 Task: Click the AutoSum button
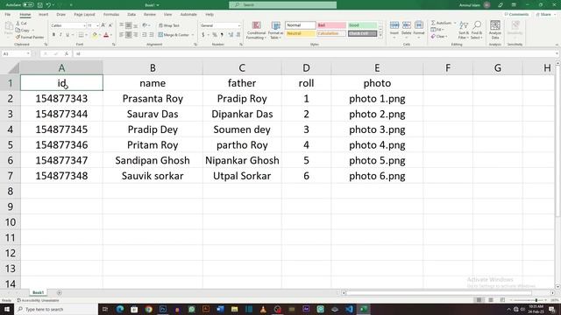pyautogui.click(x=441, y=23)
